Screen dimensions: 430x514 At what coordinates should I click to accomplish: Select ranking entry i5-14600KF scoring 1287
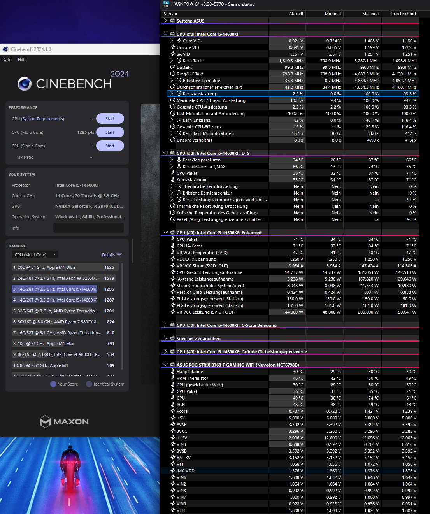coord(64,300)
